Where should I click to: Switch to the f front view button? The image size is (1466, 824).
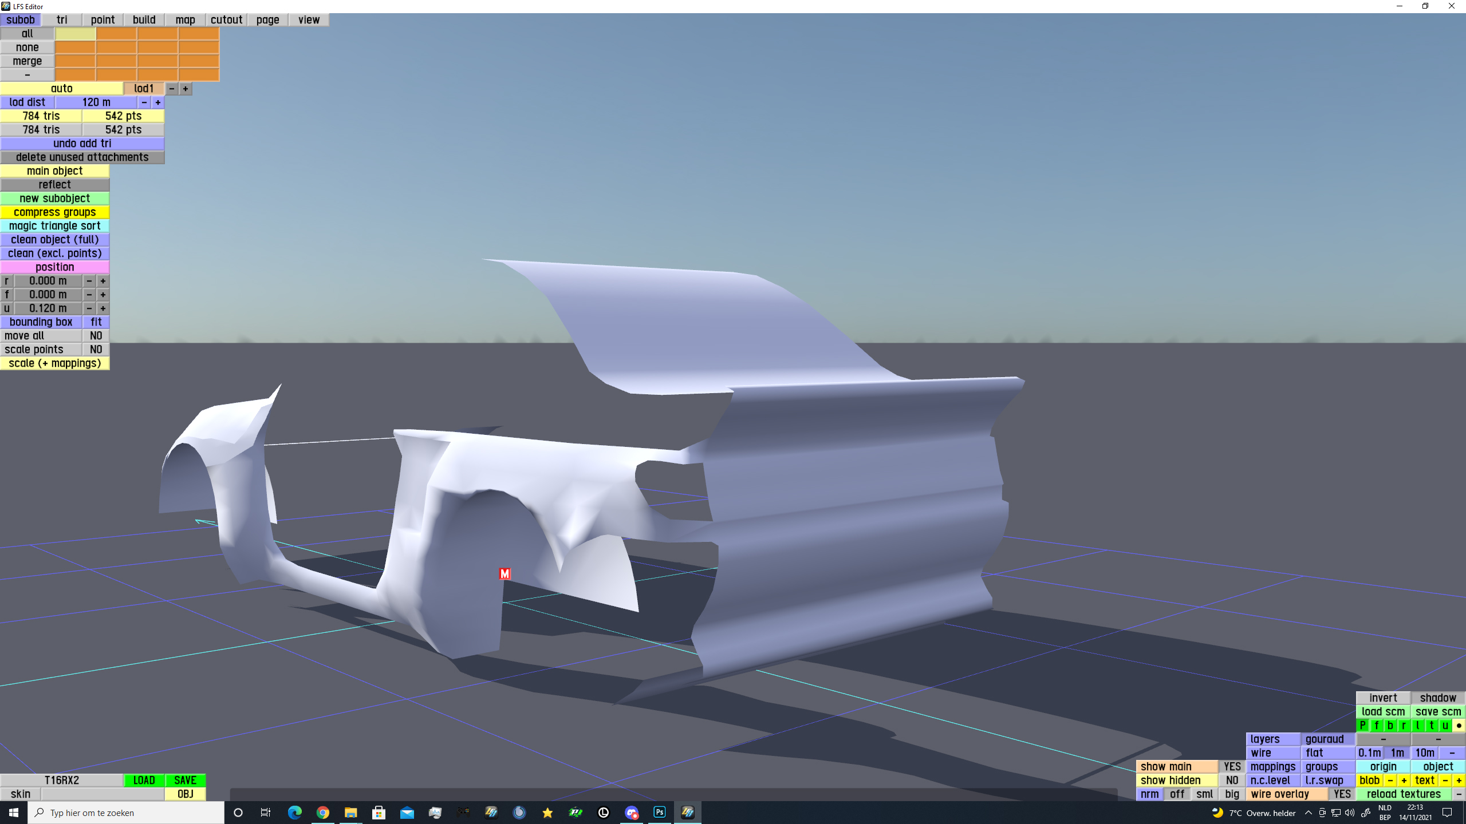point(1377,725)
